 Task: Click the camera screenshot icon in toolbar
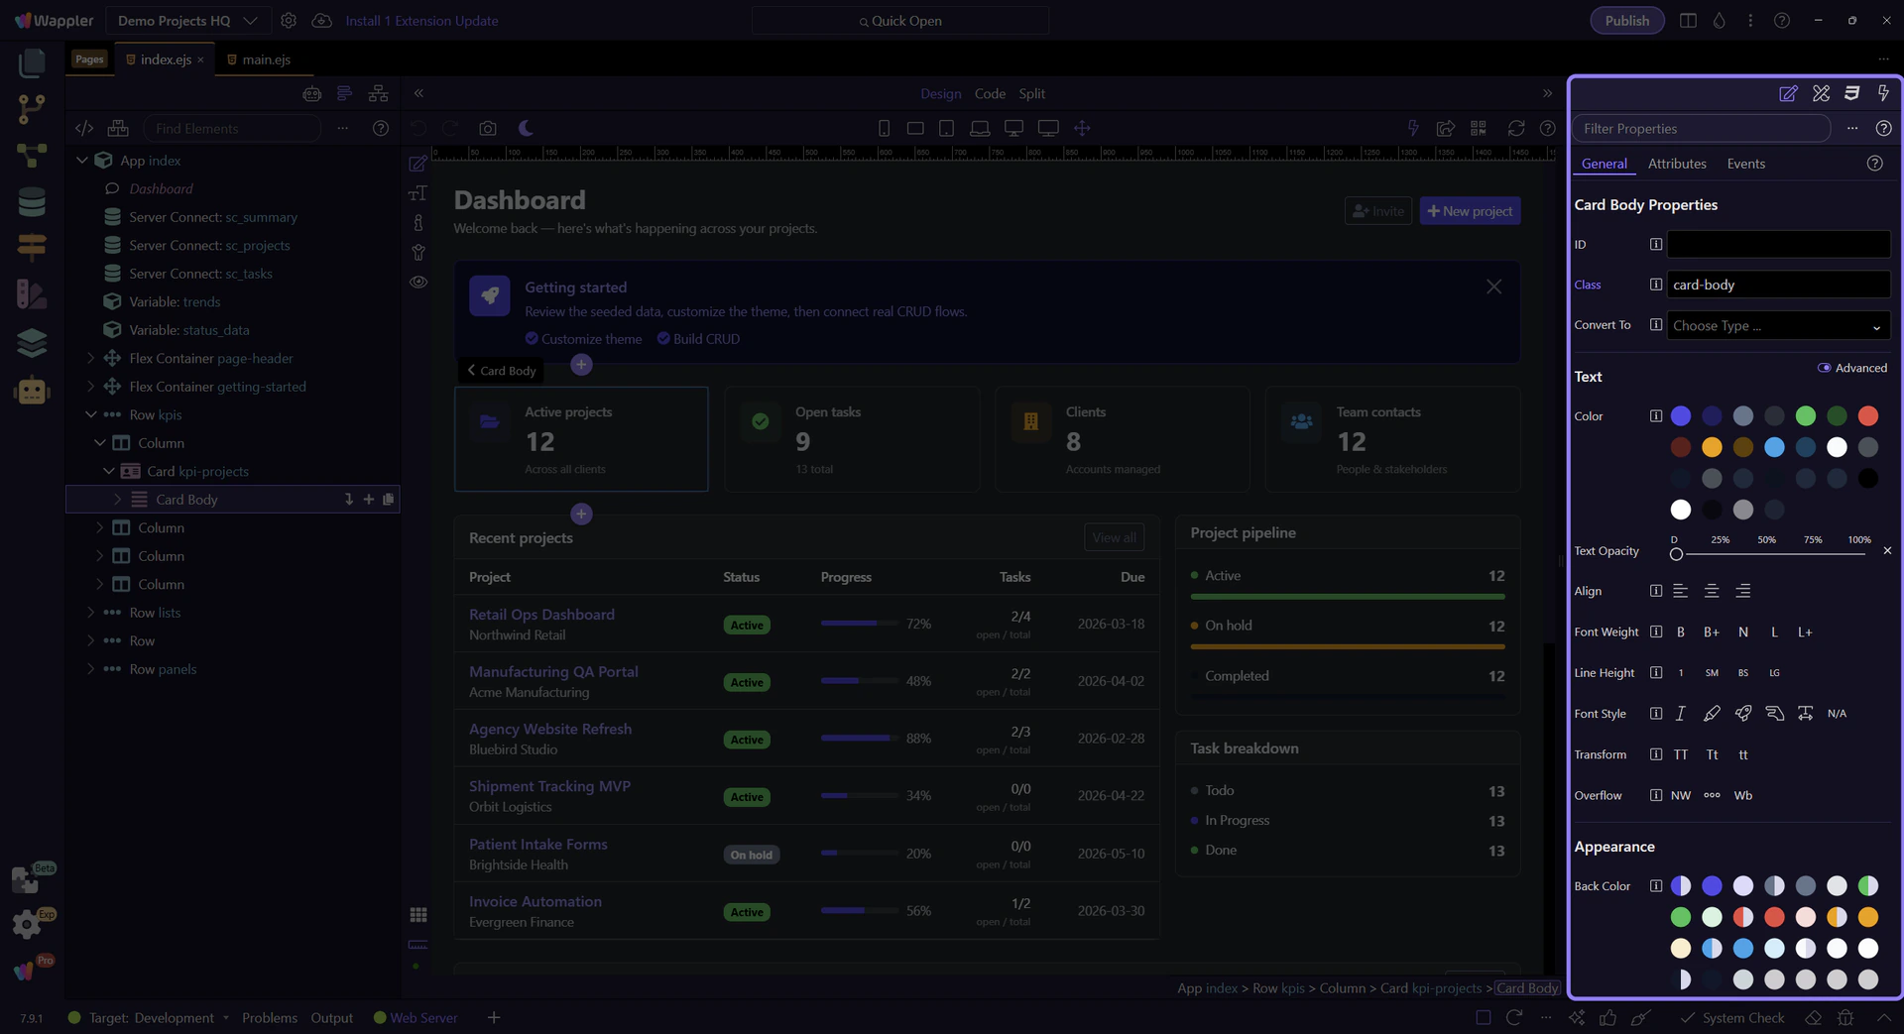click(x=487, y=129)
